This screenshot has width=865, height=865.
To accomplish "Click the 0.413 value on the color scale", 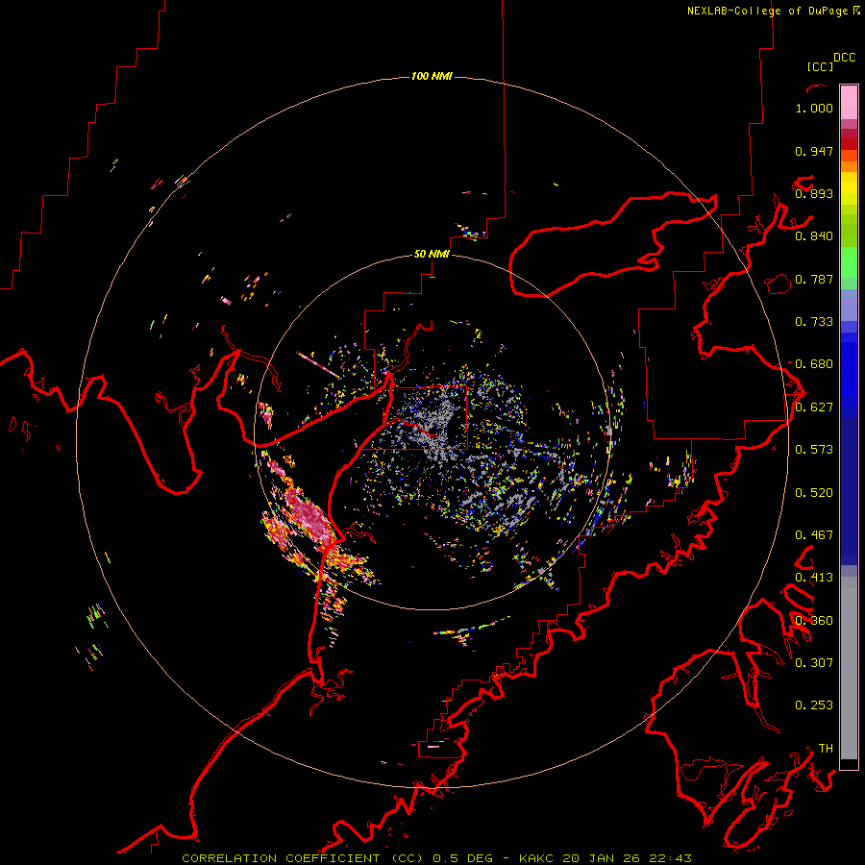I will point(814,578).
